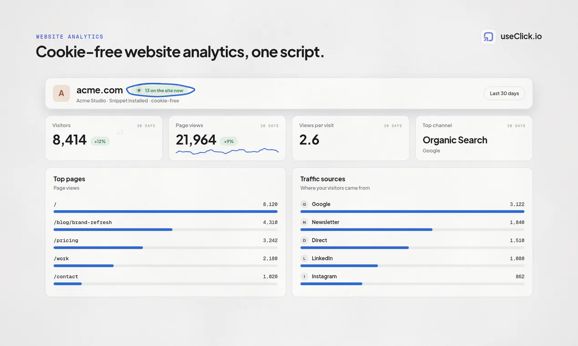Click the "useClick.io" brand name text
Screen dimensions: 578x346
521,37
